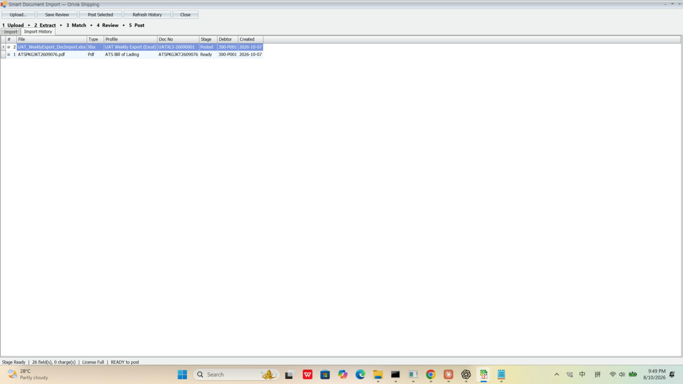Post the selected import
This screenshot has height=384, width=683.
tap(100, 15)
